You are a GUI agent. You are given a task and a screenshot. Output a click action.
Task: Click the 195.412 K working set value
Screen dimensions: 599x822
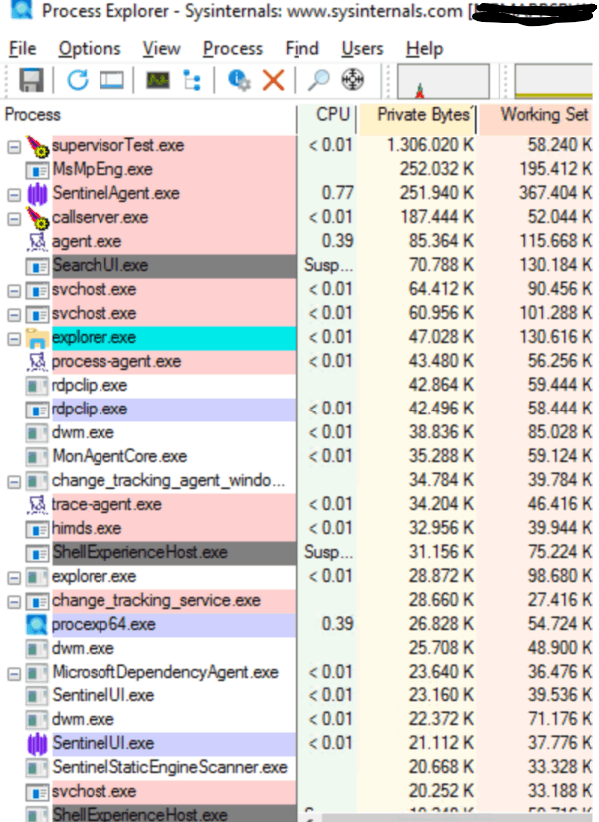click(x=555, y=169)
